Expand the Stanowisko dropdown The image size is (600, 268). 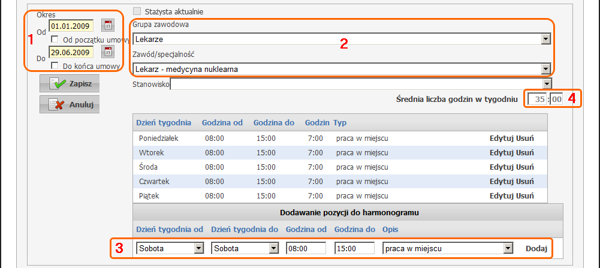click(548, 83)
